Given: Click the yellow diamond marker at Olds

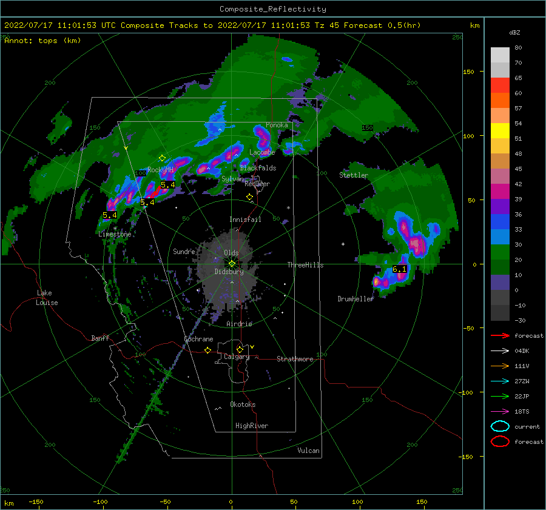Looking at the screenshot, I should pyautogui.click(x=232, y=264).
